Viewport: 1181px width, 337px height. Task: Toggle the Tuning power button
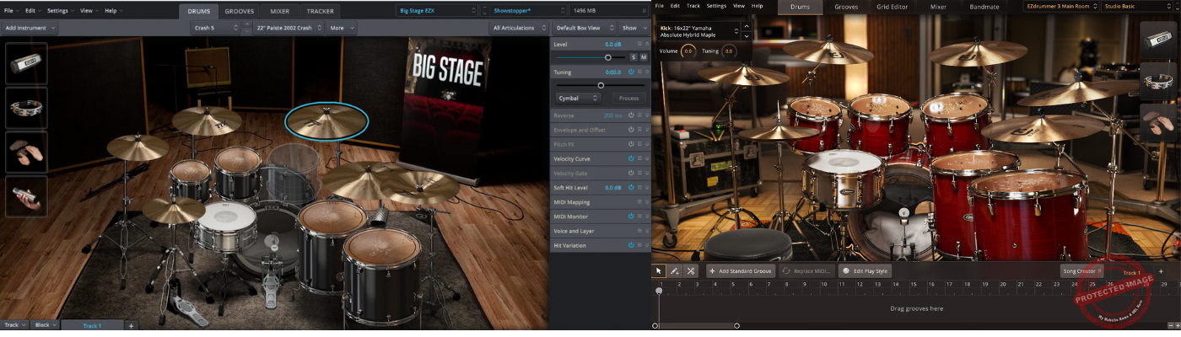click(630, 72)
